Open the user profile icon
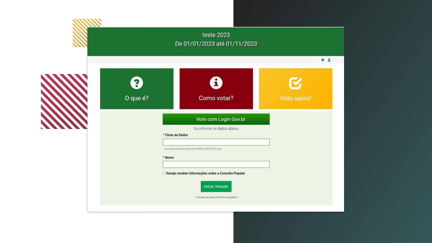This screenshot has width=432, height=243. point(329,60)
